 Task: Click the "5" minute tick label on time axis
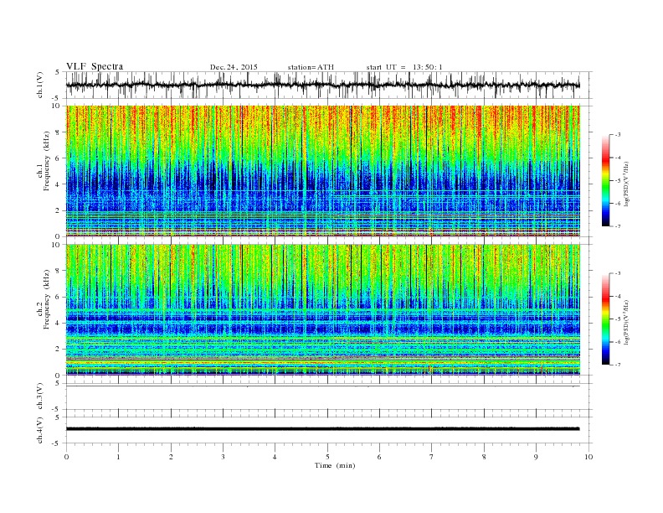pyautogui.click(x=327, y=457)
